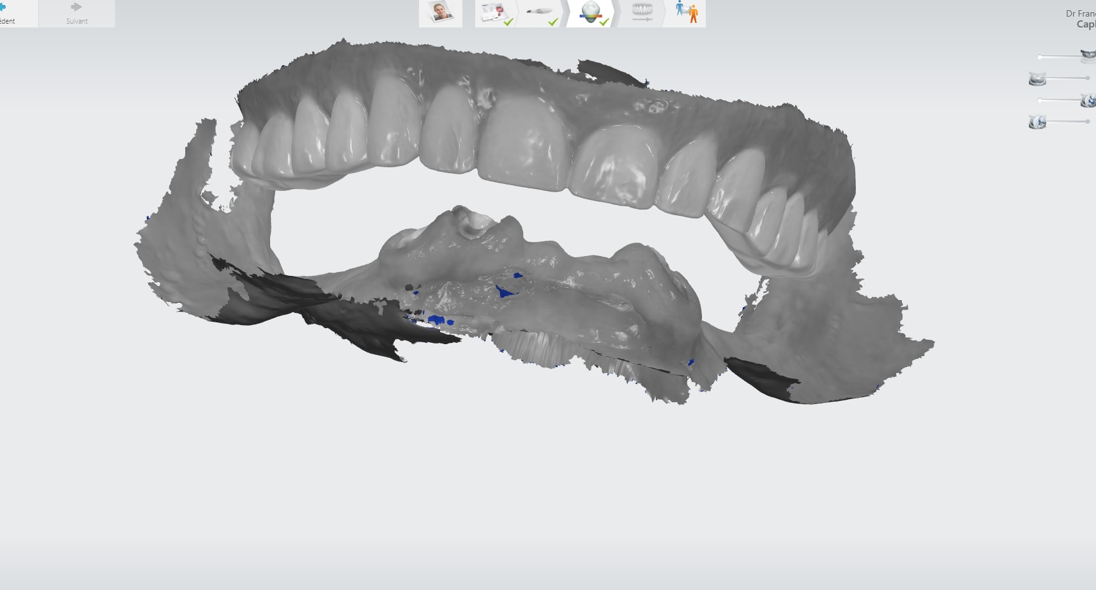Viewport: 1096px width, 590px height.
Task: Toggle the upper jaw icon on top slider
Action: coord(1088,56)
